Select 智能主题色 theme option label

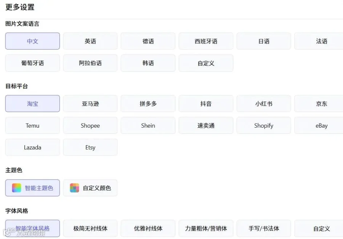click(39, 188)
